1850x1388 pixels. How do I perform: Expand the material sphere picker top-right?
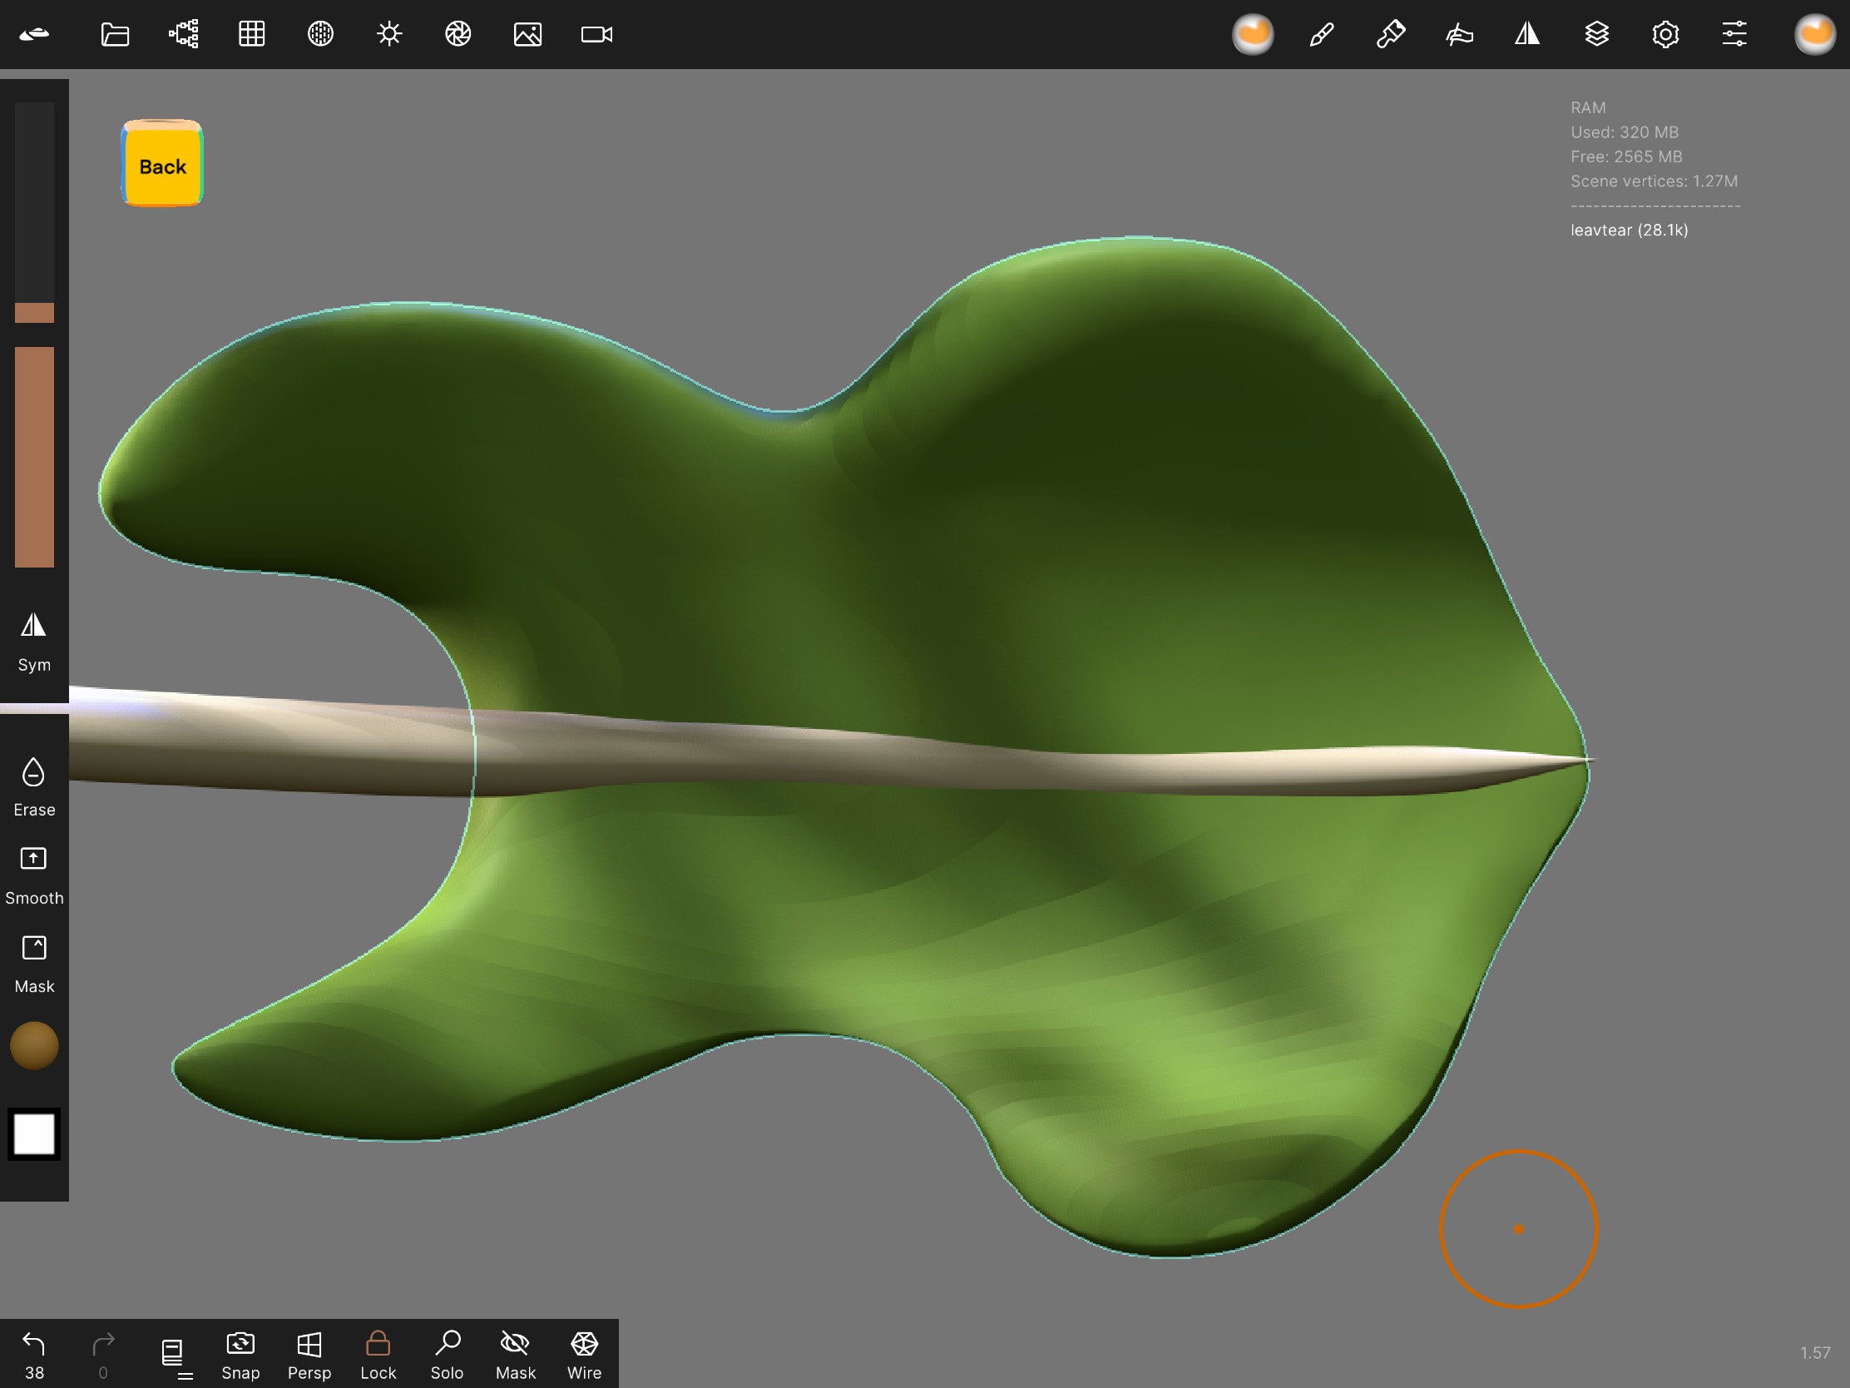pyautogui.click(x=1813, y=34)
